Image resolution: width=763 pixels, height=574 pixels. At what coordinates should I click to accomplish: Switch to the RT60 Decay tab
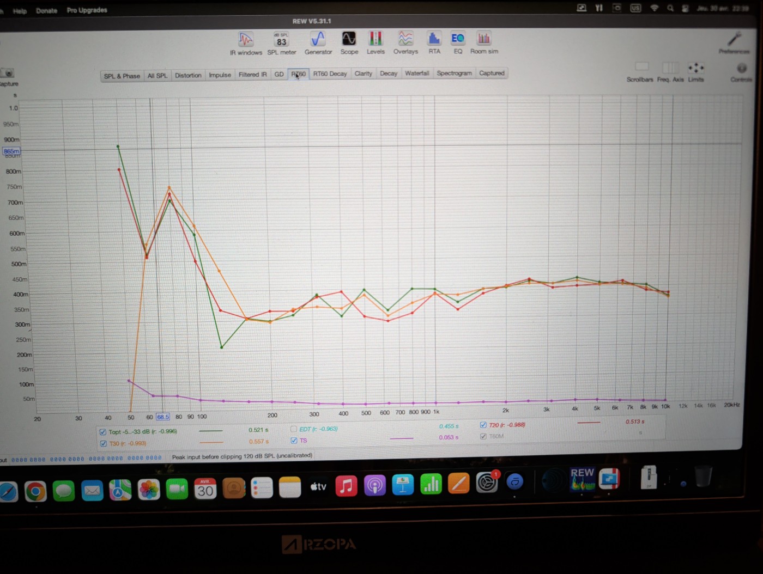[330, 74]
